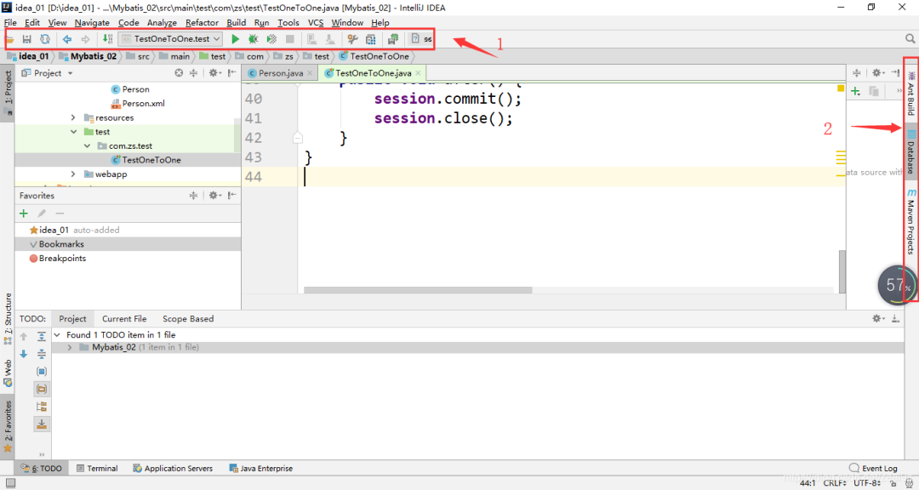The height and width of the screenshot is (490, 919).
Task: Toggle Group TODOs by modules
Action: click(42, 372)
